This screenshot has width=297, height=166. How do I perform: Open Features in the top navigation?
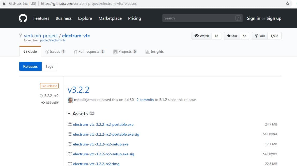(x=41, y=18)
